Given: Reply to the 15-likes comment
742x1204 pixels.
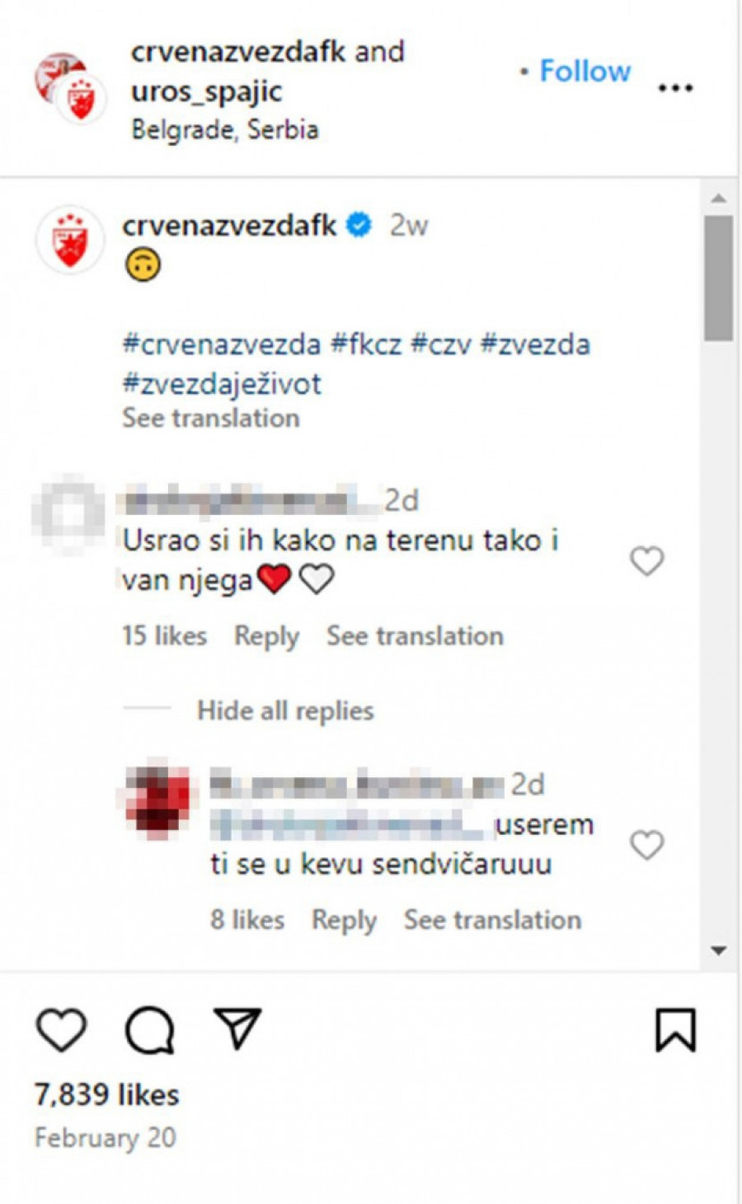Looking at the screenshot, I should pos(266,636).
